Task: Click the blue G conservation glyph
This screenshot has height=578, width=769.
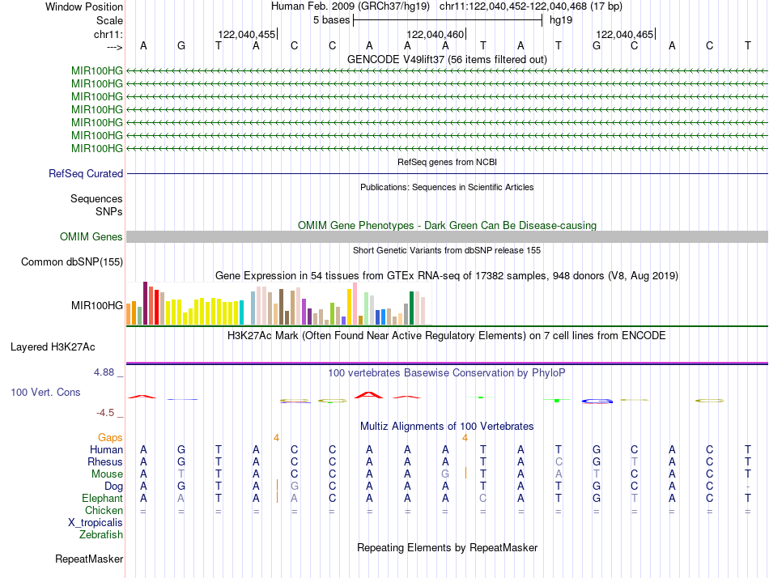Action: click(597, 402)
